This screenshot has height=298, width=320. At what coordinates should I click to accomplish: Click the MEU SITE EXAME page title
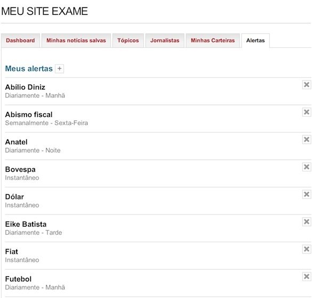tap(45, 11)
